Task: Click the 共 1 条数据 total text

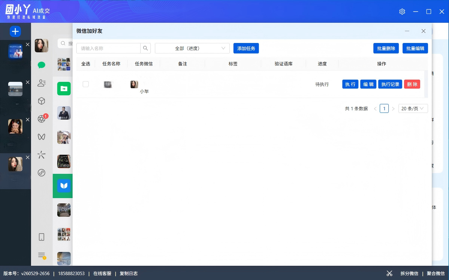Action: [x=356, y=109]
